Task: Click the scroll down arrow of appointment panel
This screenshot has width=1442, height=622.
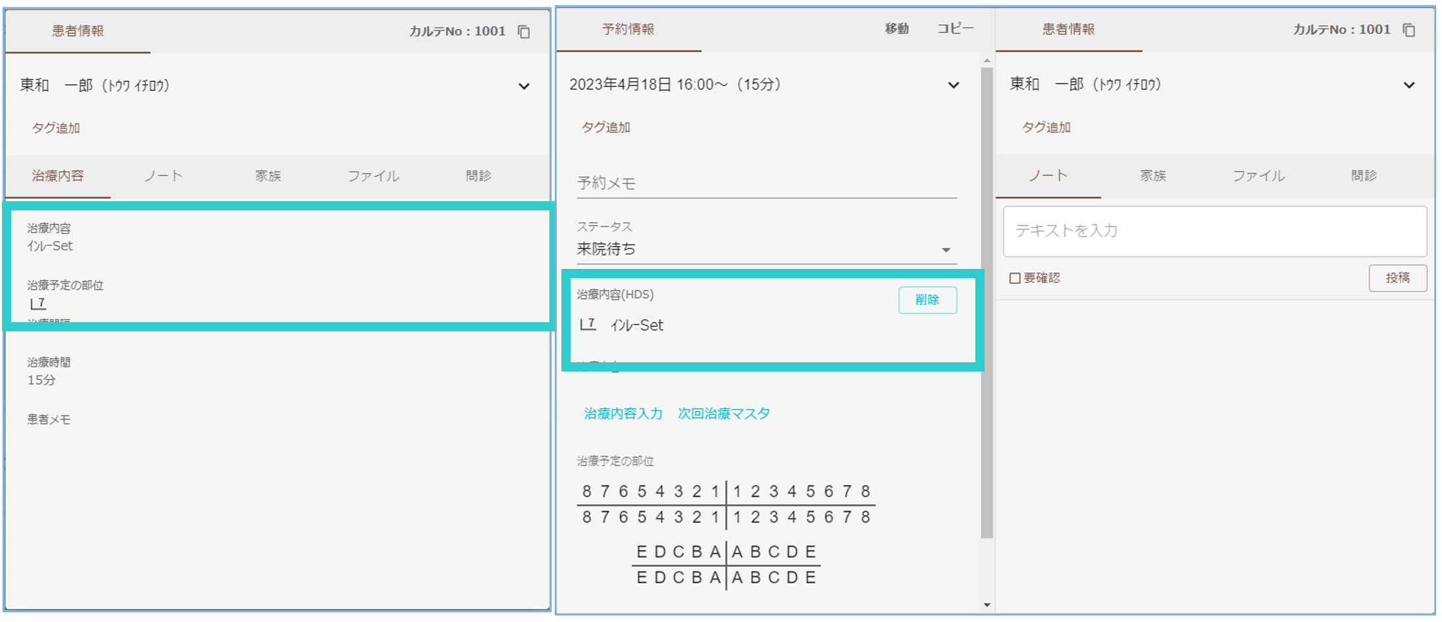Action: tap(987, 605)
